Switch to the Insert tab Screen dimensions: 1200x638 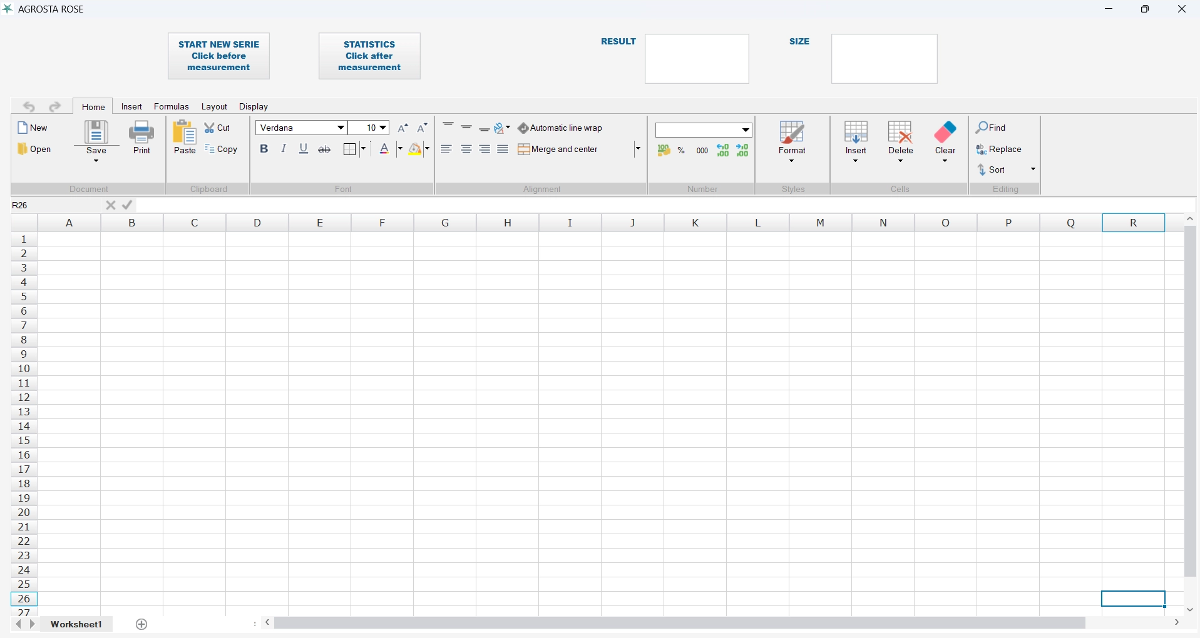[131, 107]
